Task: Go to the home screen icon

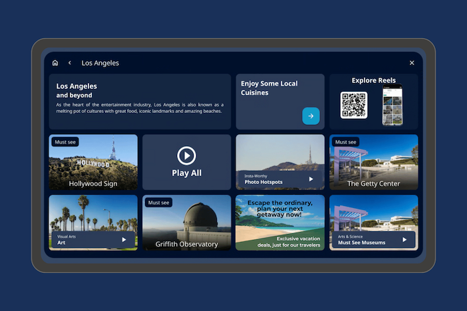Action: coord(55,63)
